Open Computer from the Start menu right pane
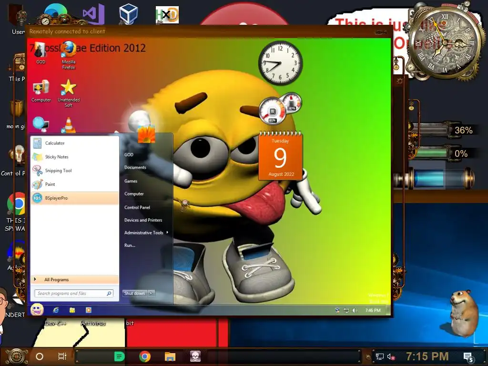Screen dimensions: 488x366 tap(134, 194)
